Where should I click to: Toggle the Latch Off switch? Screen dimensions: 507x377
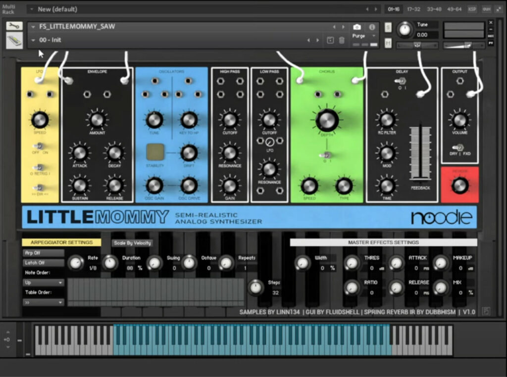pos(43,263)
